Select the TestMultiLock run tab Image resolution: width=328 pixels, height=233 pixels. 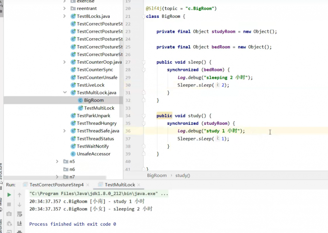pyautogui.click(x=120, y=185)
